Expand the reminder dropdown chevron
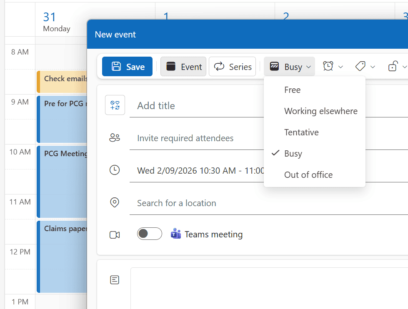Viewport: 408px width, 309px height. [340, 67]
